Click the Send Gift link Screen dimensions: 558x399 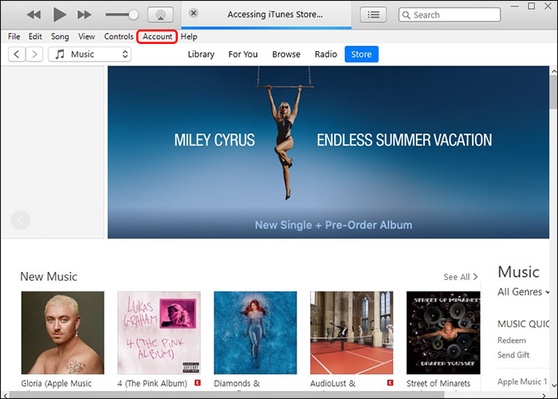pos(513,355)
